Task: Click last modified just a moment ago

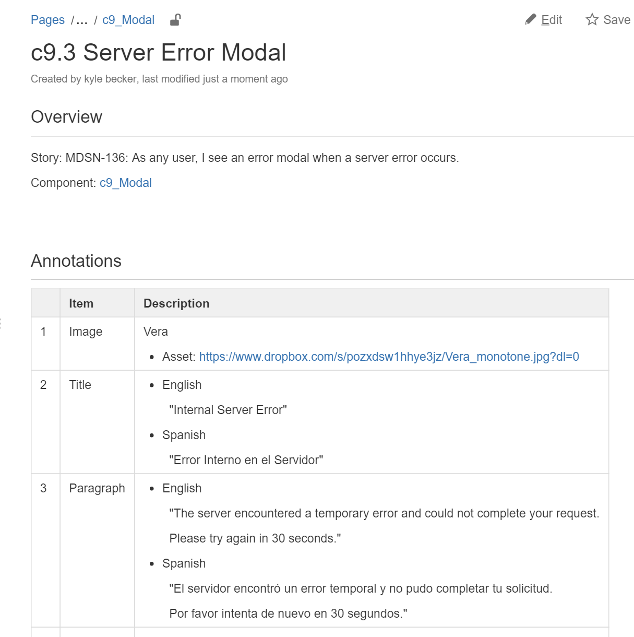Action: point(214,79)
